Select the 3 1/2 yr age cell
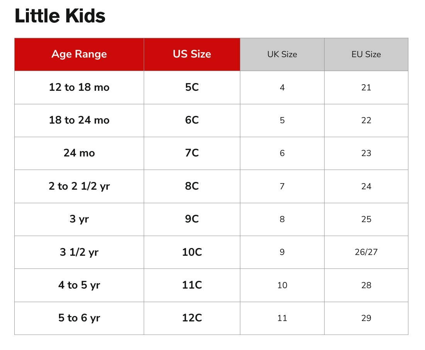Image resolution: width=425 pixels, height=350 pixels. [x=79, y=252]
